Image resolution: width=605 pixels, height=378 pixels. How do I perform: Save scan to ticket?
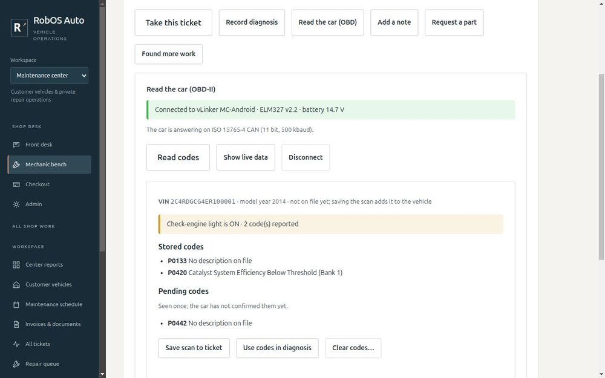tap(194, 348)
